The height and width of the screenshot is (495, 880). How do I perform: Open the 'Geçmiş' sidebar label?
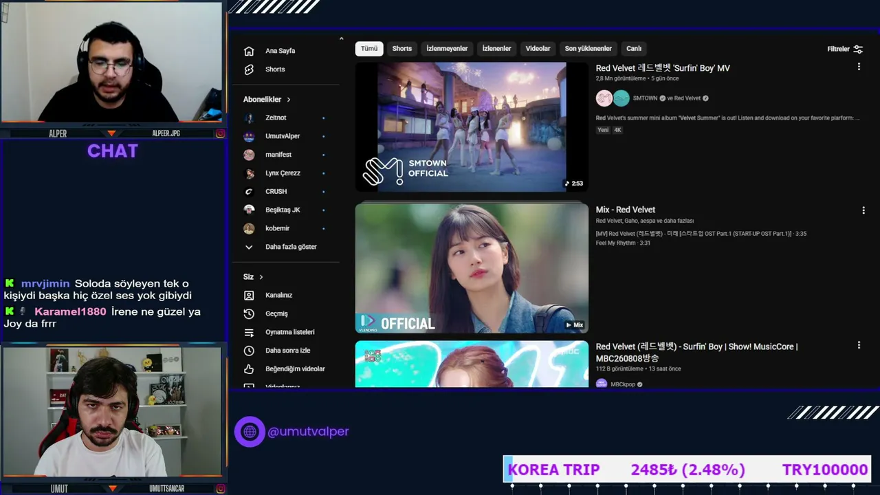point(276,314)
